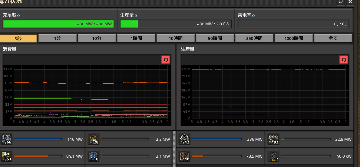The width and height of the screenshot is (360, 167).
Task: Click the blue 336 MW production bar
Action: click(216, 139)
